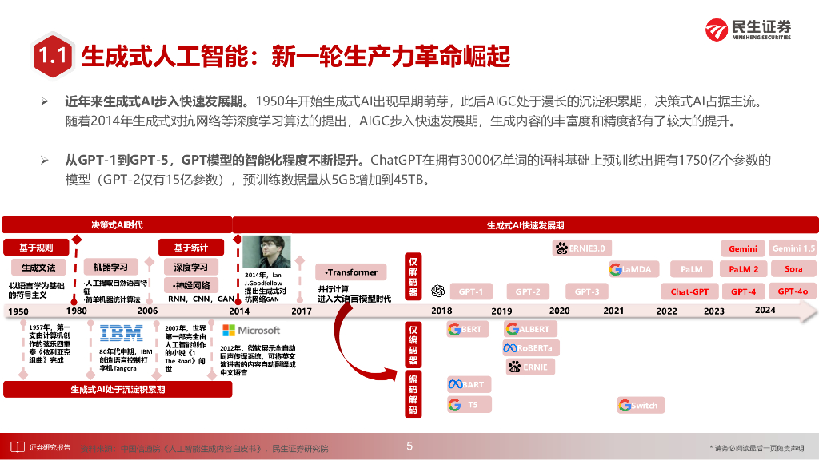819x460 pixels.
Task: Click the Baidu paw icon on ERNIE3.0
Action: coord(561,248)
